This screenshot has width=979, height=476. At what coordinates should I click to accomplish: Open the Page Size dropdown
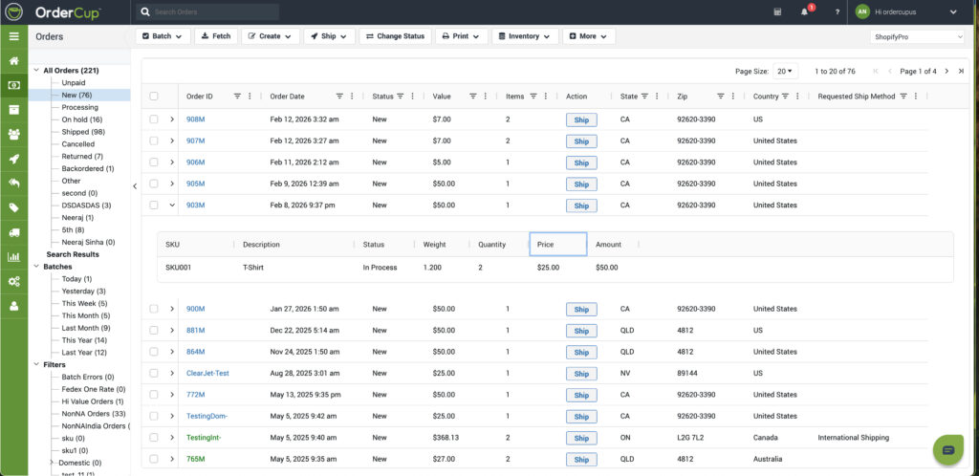(786, 71)
